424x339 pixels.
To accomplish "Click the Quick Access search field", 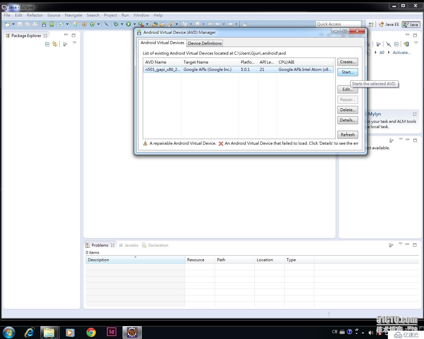I will (338, 24).
